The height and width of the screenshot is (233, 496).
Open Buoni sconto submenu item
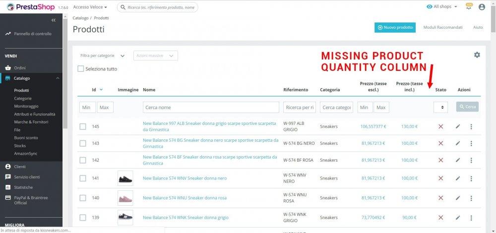[26, 138]
